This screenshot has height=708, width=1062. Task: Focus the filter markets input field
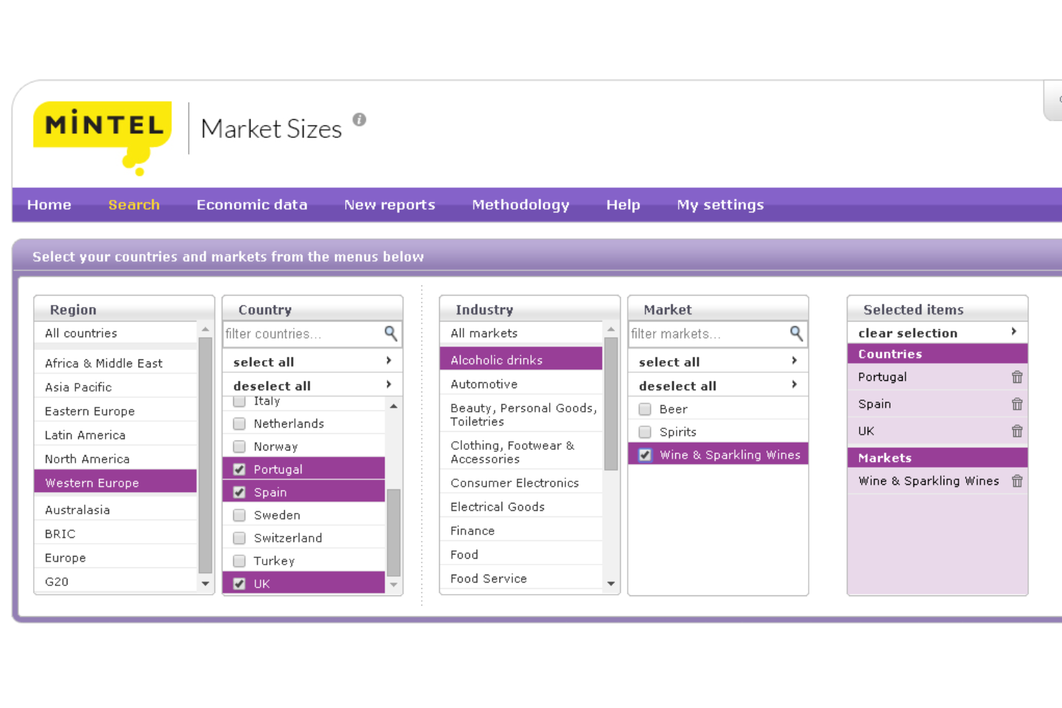(709, 334)
